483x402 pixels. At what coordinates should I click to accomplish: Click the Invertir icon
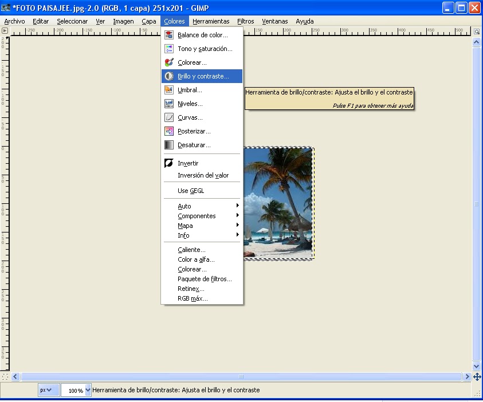(169, 163)
